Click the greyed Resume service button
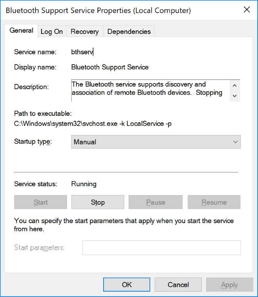258x297 pixels. [x=214, y=202]
